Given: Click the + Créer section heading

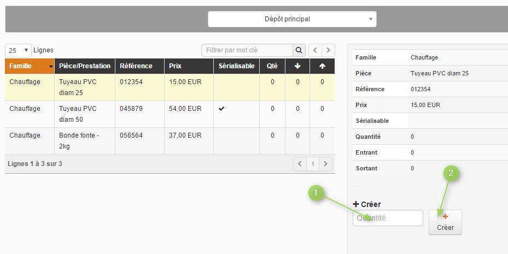Looking at the screenshot, I should pos(367,204).
